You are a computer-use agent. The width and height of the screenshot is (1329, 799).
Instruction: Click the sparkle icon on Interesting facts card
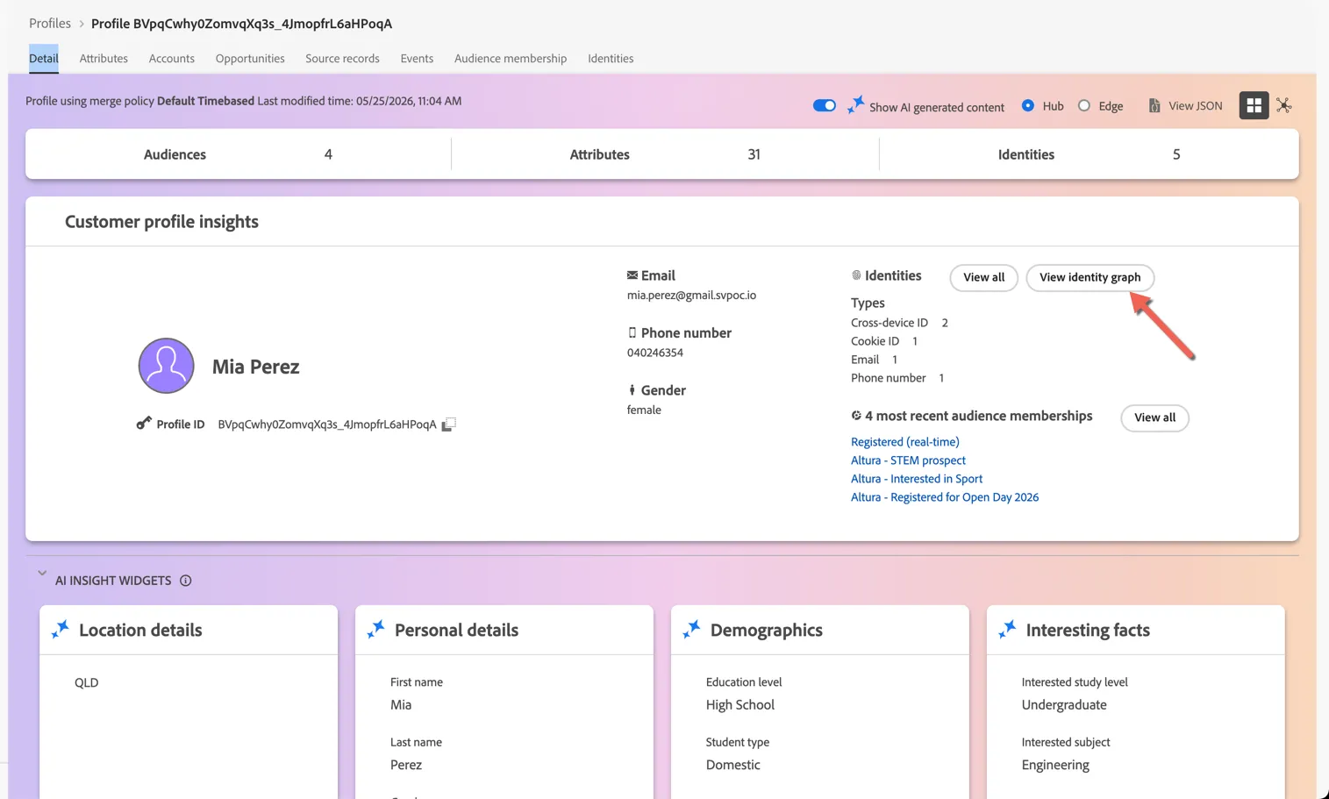tap(1008, 629)
